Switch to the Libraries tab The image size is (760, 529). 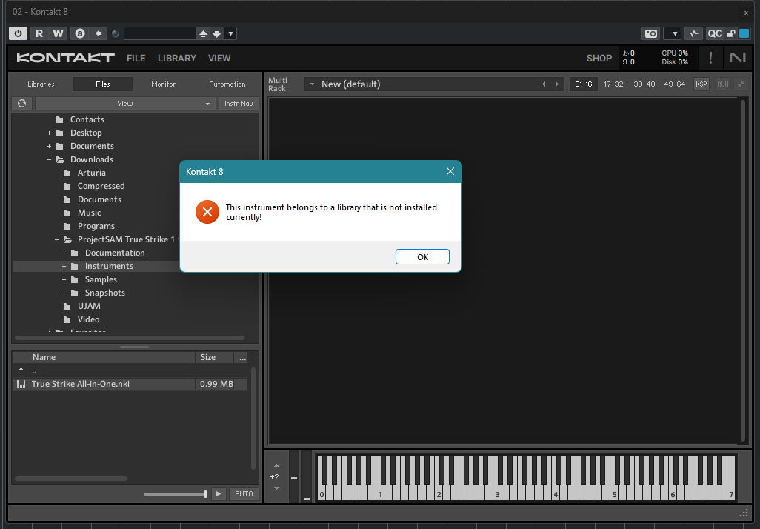pyautogui.click(x=41, y=84)
